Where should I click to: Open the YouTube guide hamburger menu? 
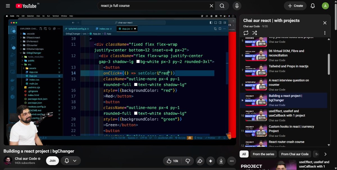click(x=8, y=6)
